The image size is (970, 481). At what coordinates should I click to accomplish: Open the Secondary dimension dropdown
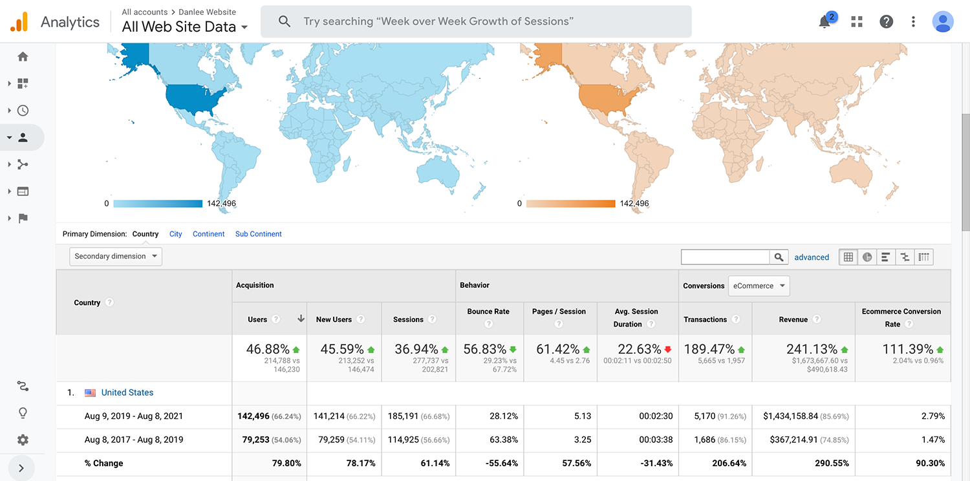point(116,257)
